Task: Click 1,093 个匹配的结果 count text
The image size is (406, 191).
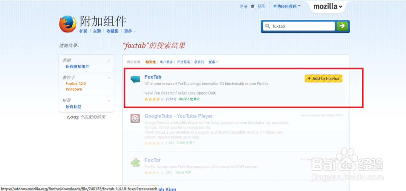Action: (86, 117)
